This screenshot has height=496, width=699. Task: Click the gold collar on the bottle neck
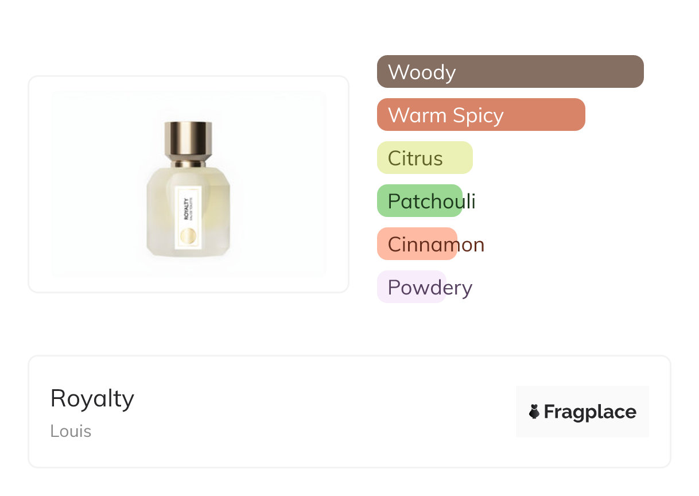[x=188, y=164]
